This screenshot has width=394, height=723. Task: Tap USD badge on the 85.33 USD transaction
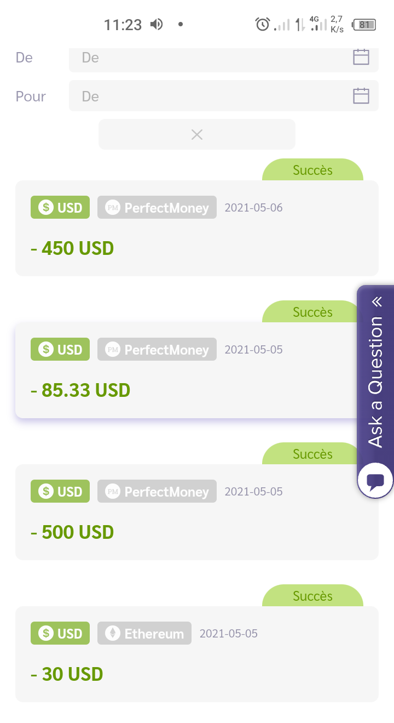[60, 350]
